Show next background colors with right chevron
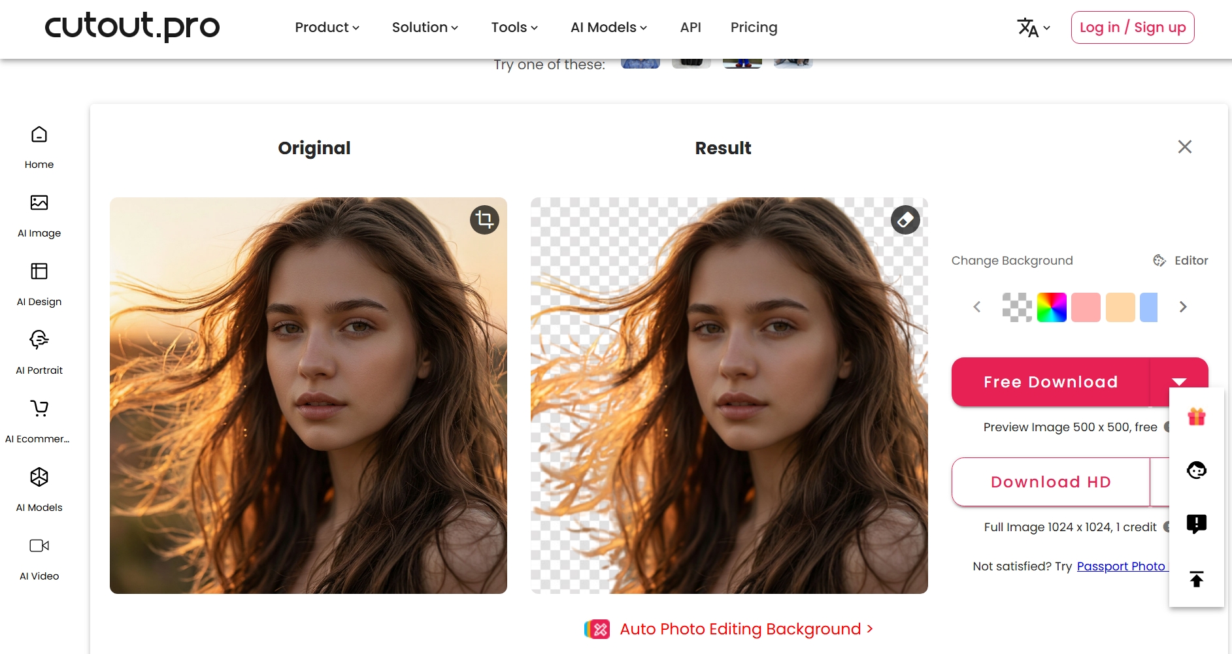 click(x=1182, y=307)
